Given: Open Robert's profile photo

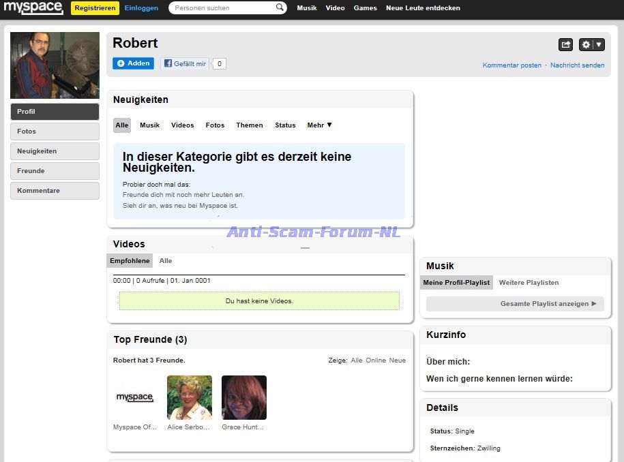Looking at the screenshot, I should [55, 65].
